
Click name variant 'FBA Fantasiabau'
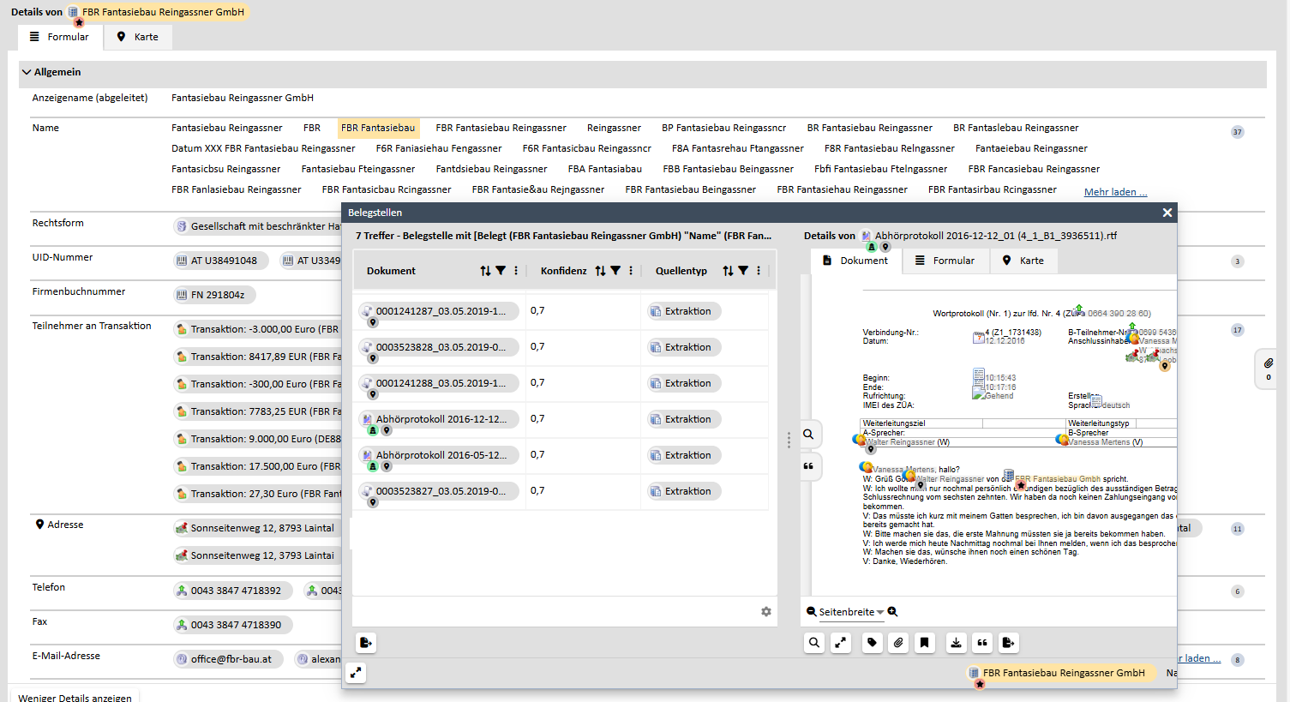click(604, 169)
